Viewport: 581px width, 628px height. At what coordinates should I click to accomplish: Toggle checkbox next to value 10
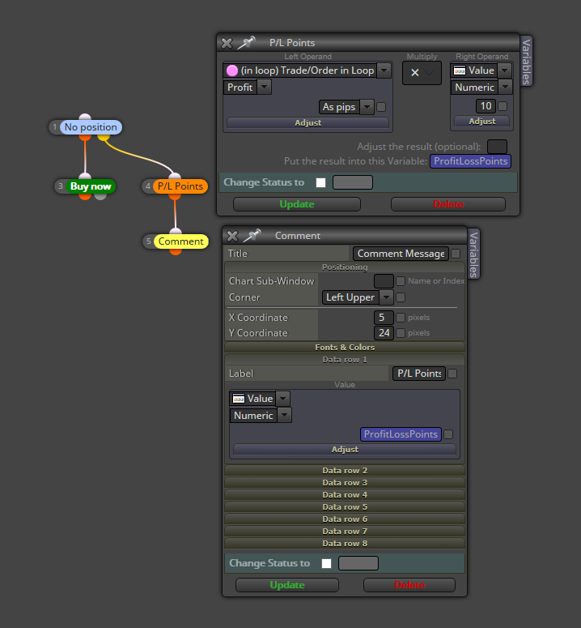click(x=503, y=106)
